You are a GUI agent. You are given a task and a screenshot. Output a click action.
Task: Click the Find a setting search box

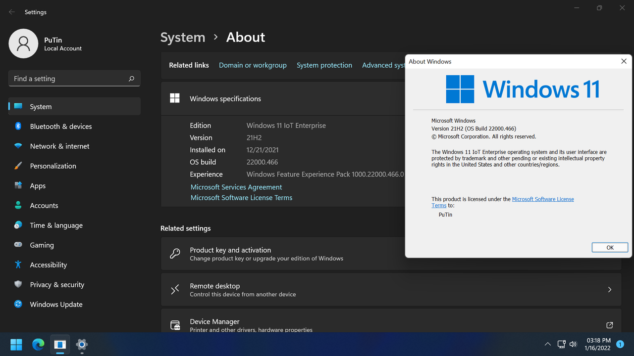point(69,79)
